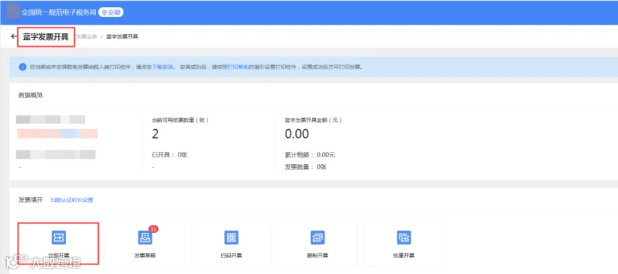618x274 pixels.
Task: Click the 扫码开票 QR icon
Action: [231, 238]
